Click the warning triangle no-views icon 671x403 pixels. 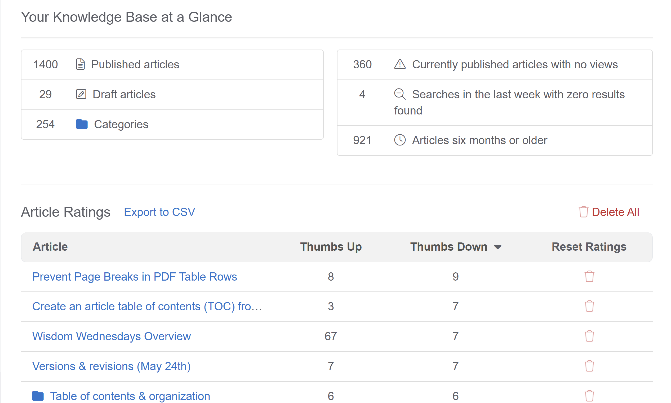tap(399, 64)
